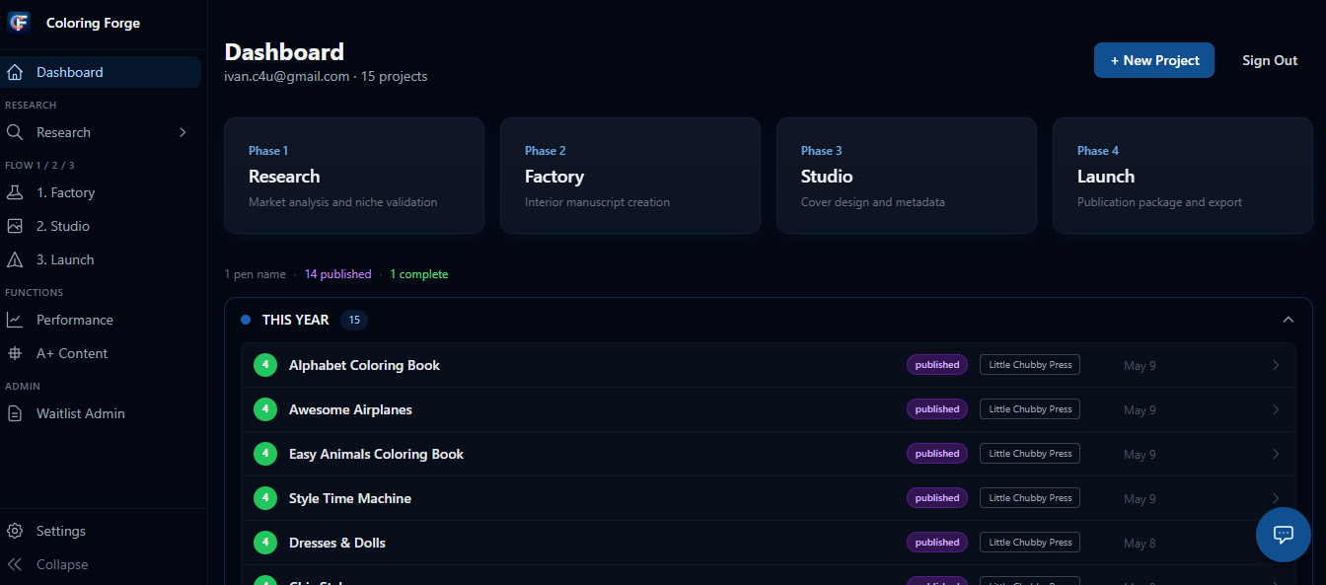Click the Performance chart icon
Viewport: 1326px width, 585px height.
click(15, 320)
